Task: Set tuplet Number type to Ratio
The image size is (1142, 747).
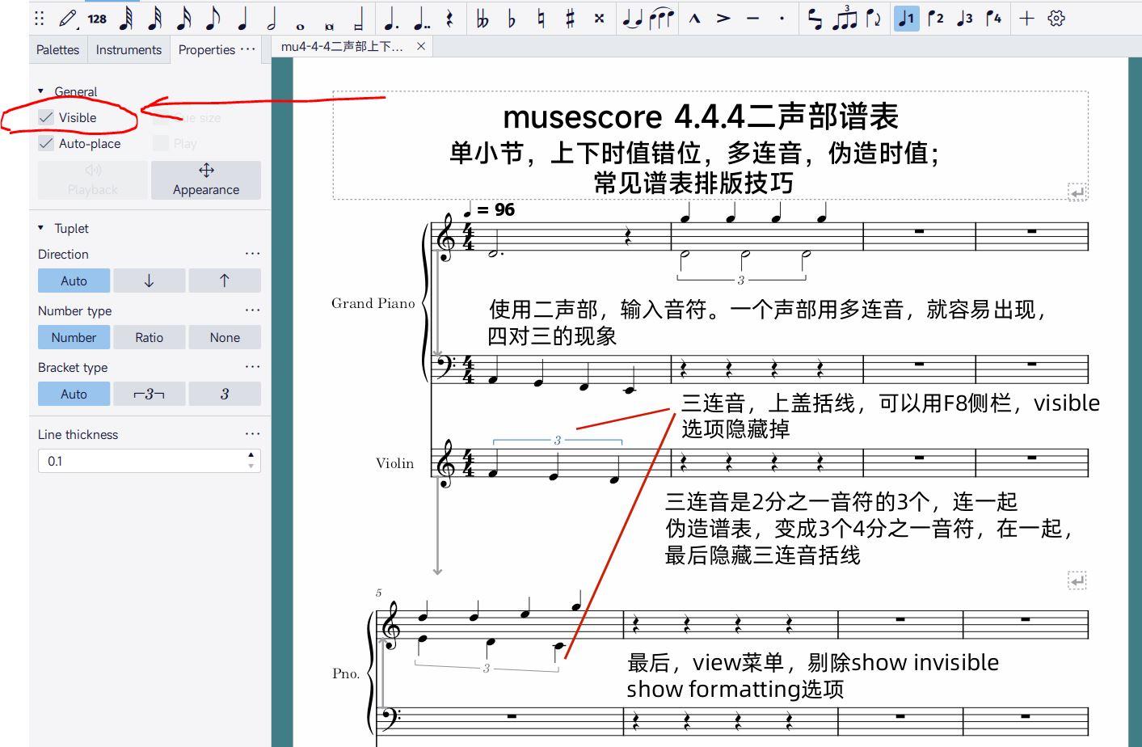Action: (150, 337)
